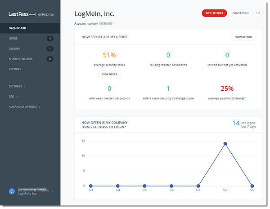Click the invited but not yet activated label
270x209 pixels.
tap(227, 65)
